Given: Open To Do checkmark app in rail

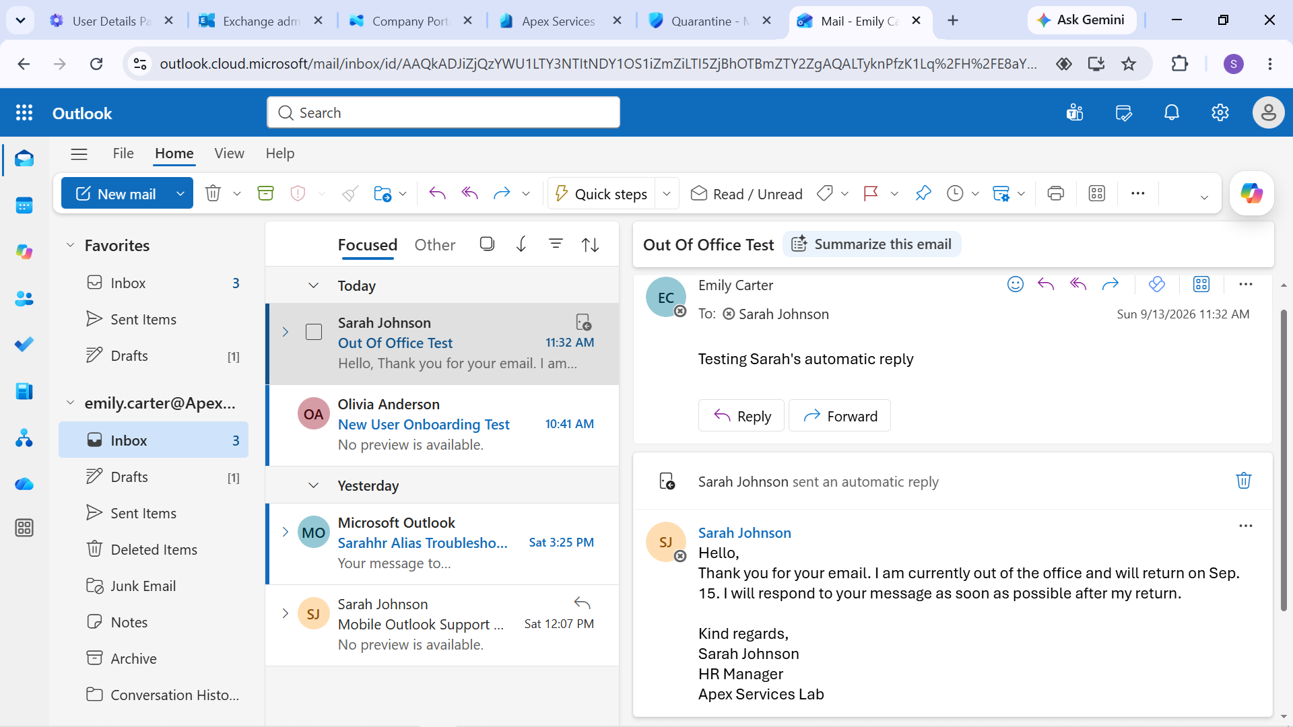Looking at the screenshot, I should [24, 344].
